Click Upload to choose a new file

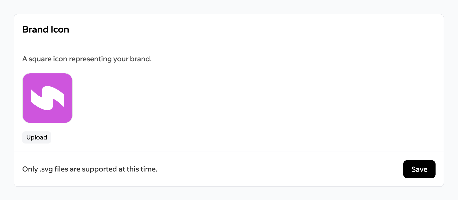pyautogui.click(x=37, y=137)
